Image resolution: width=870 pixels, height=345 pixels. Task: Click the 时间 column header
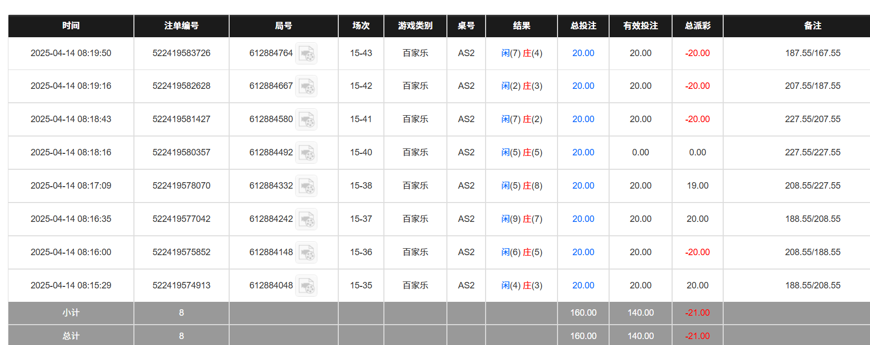click(71, 26)
